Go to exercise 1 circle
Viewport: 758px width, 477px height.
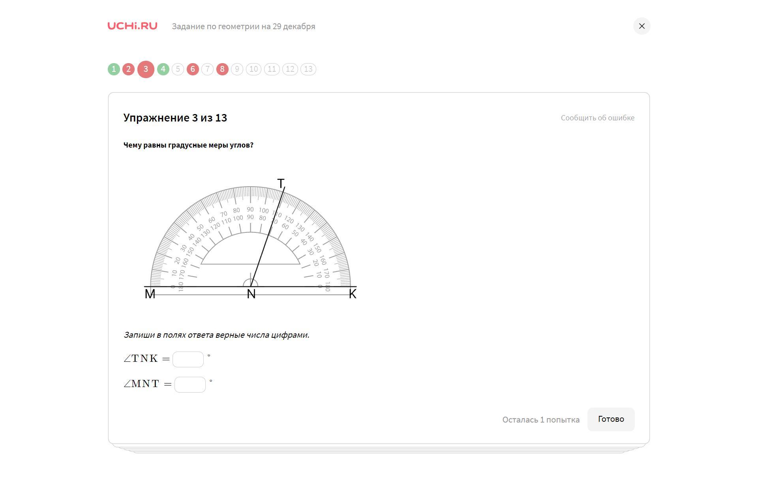pyautogui.click(x=114, y=69)
